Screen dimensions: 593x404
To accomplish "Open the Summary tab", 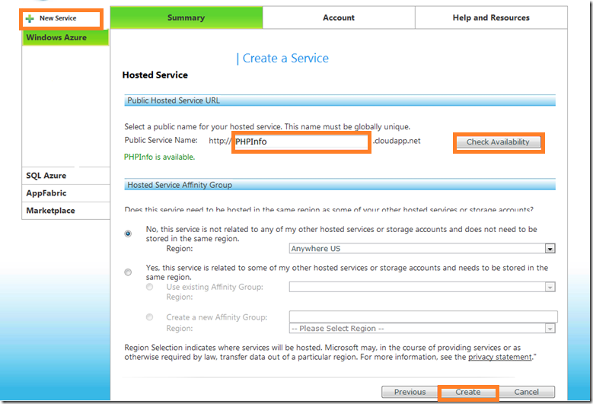I will [x=187, y=17].
